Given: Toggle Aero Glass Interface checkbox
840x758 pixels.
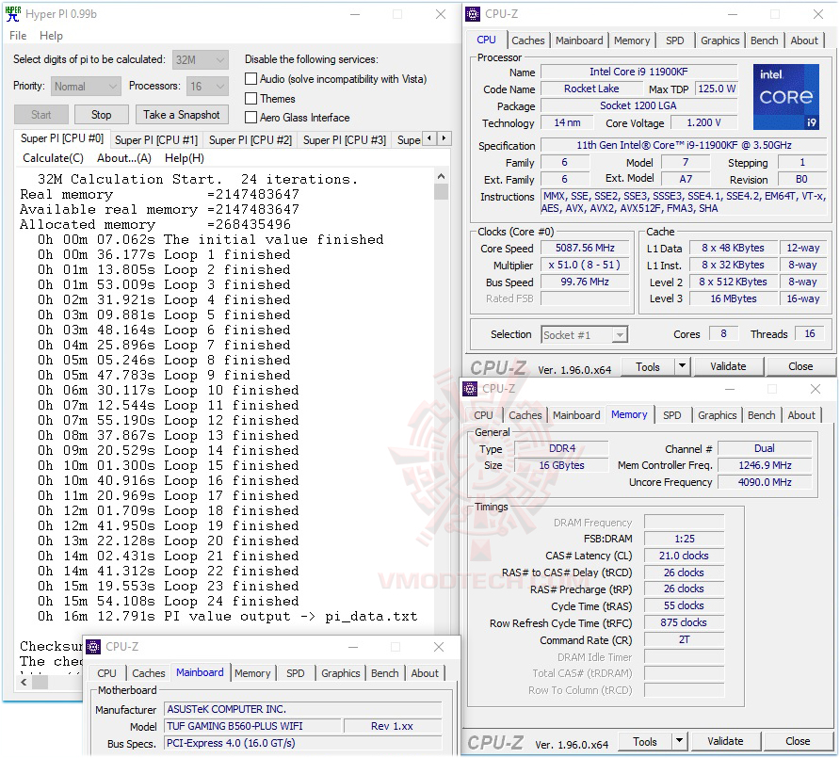Looking at the screenshot, I should pyautogui.click(x=250, y=118).
